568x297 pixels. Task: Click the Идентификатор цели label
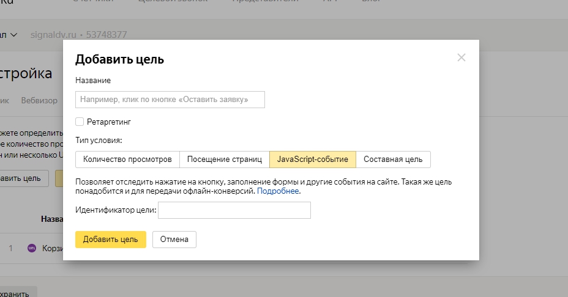pos(116,210)
